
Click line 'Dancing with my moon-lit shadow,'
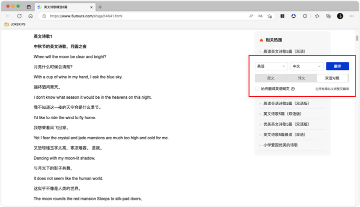pyautogui.click(x=64, y=158)
